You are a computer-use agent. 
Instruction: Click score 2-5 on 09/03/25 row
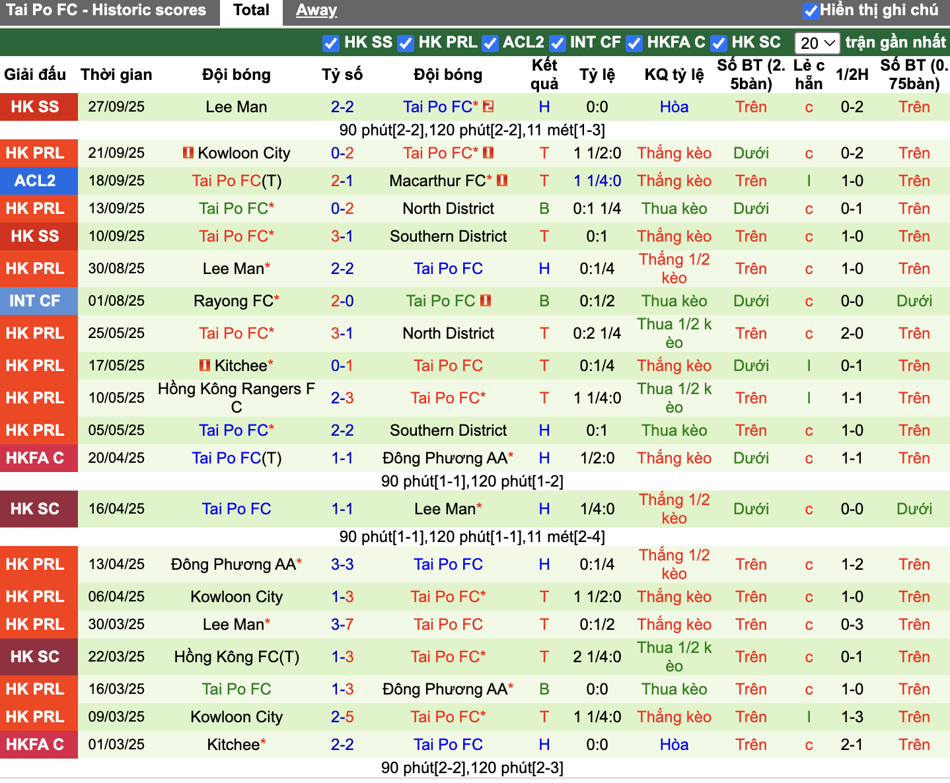pyautogui.click(x=342, y=717)
